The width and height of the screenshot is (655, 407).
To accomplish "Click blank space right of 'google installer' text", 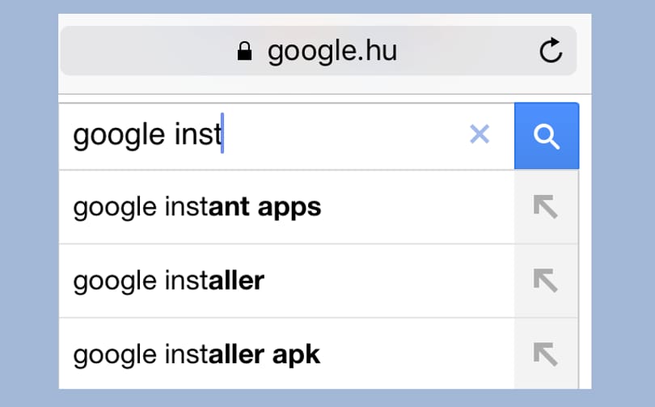I will tap(388, 281).
